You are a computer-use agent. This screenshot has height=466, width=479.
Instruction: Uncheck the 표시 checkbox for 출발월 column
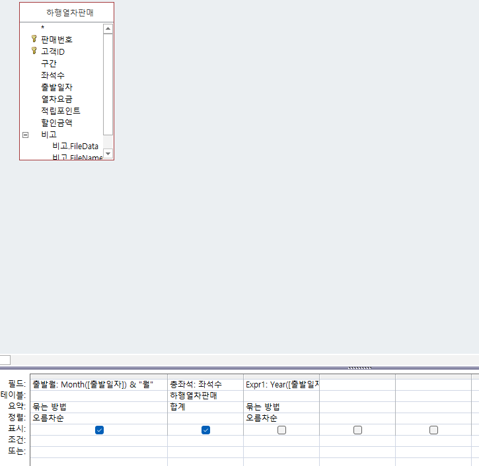coord(99,430)
